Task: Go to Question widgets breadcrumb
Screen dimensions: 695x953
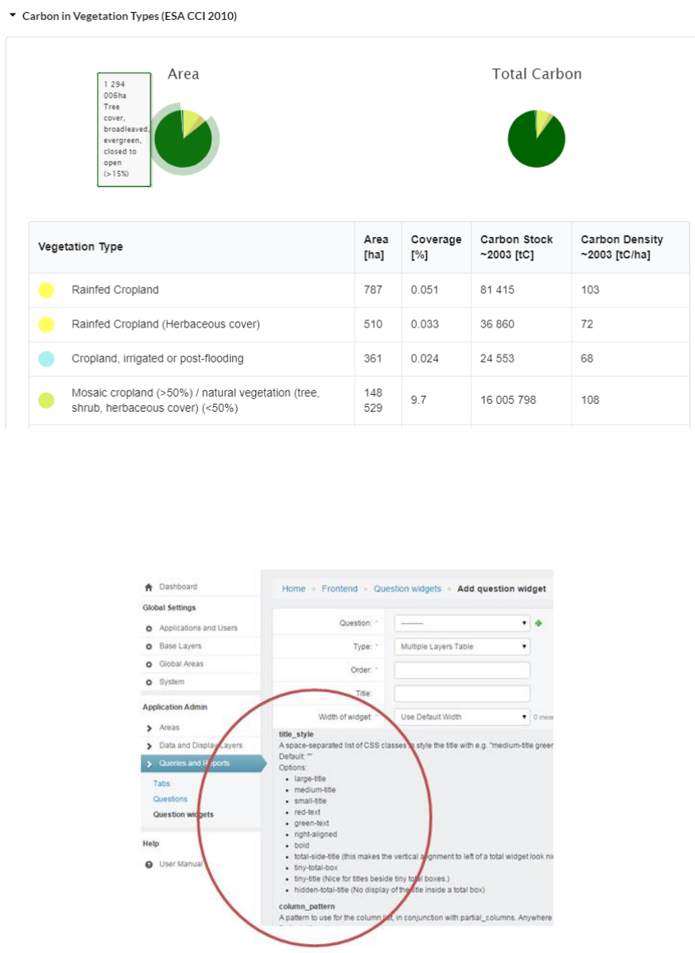Action: [x=407, y=589]
